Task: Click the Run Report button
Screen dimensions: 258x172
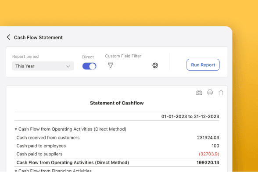Action: (x=203, y=65)
